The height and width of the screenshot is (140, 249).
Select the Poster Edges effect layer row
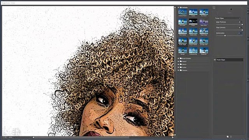(x=228, y=60)
